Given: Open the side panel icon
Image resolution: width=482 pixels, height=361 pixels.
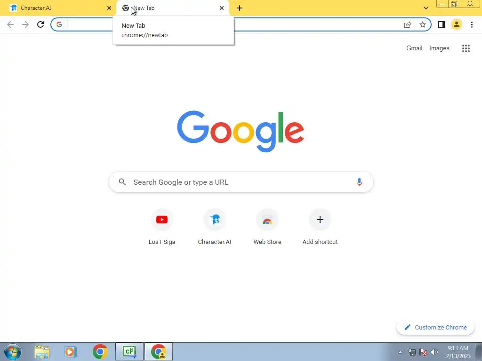Looking at the screenshot, I should point(442,24).
